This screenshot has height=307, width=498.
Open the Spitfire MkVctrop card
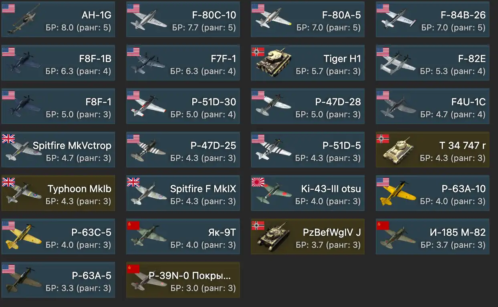click(x=58, y=150)
